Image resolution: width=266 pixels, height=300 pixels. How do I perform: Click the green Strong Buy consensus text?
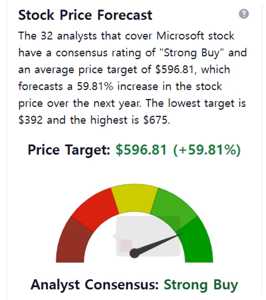(201, 285)
